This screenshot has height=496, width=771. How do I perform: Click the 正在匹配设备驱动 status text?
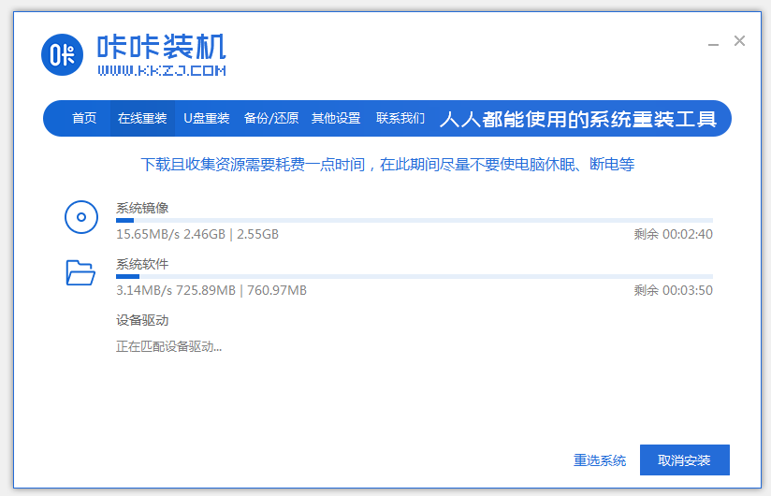tap(169, 347)
